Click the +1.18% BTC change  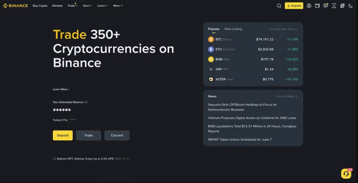pos(293,39)
